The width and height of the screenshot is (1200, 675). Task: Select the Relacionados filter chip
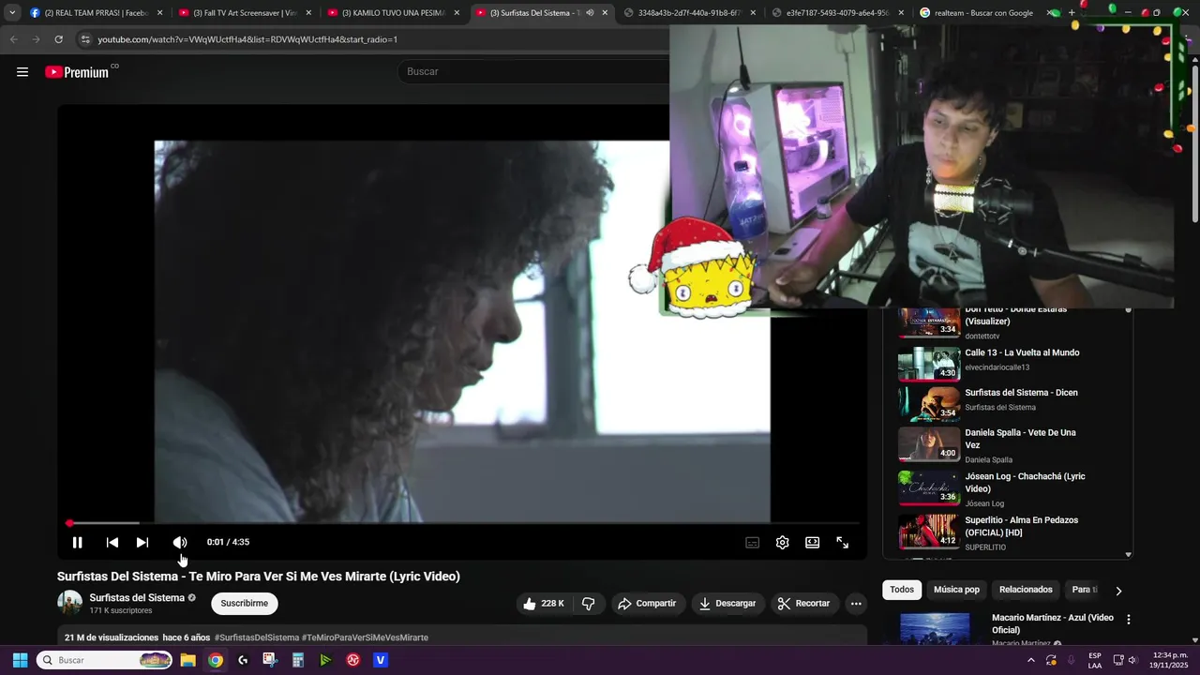(1026, 590)
